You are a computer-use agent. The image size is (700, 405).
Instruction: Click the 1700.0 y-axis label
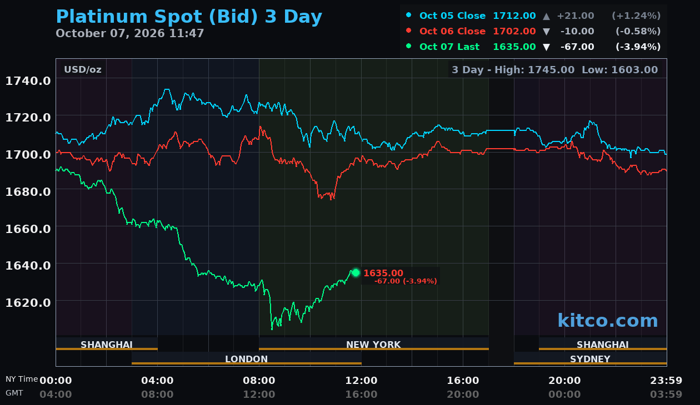pyautogui.click(x=28, y=155)
